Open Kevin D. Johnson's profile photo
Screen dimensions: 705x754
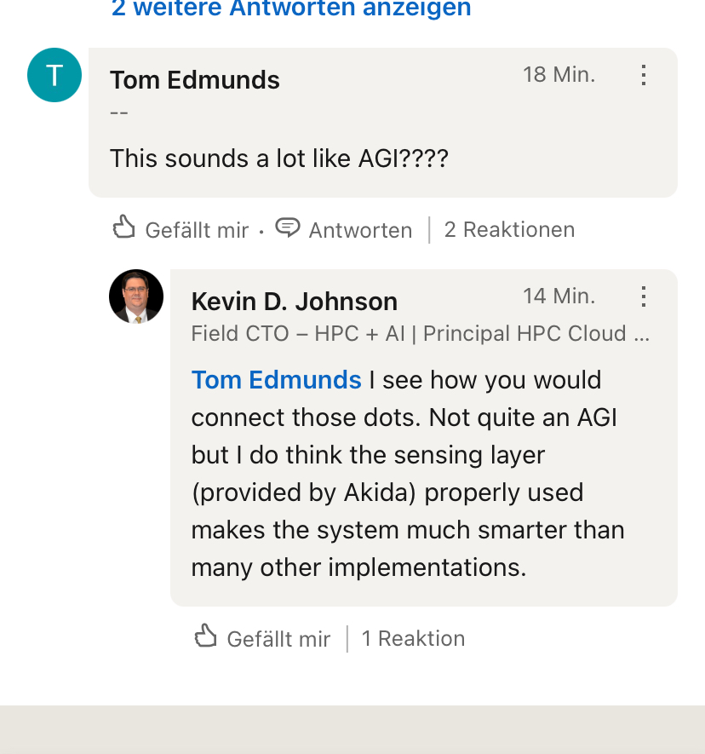coord(136,296)
